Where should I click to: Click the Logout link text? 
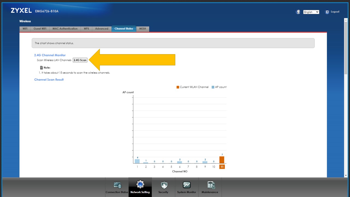pyautogui.click(x=335, y=12)
